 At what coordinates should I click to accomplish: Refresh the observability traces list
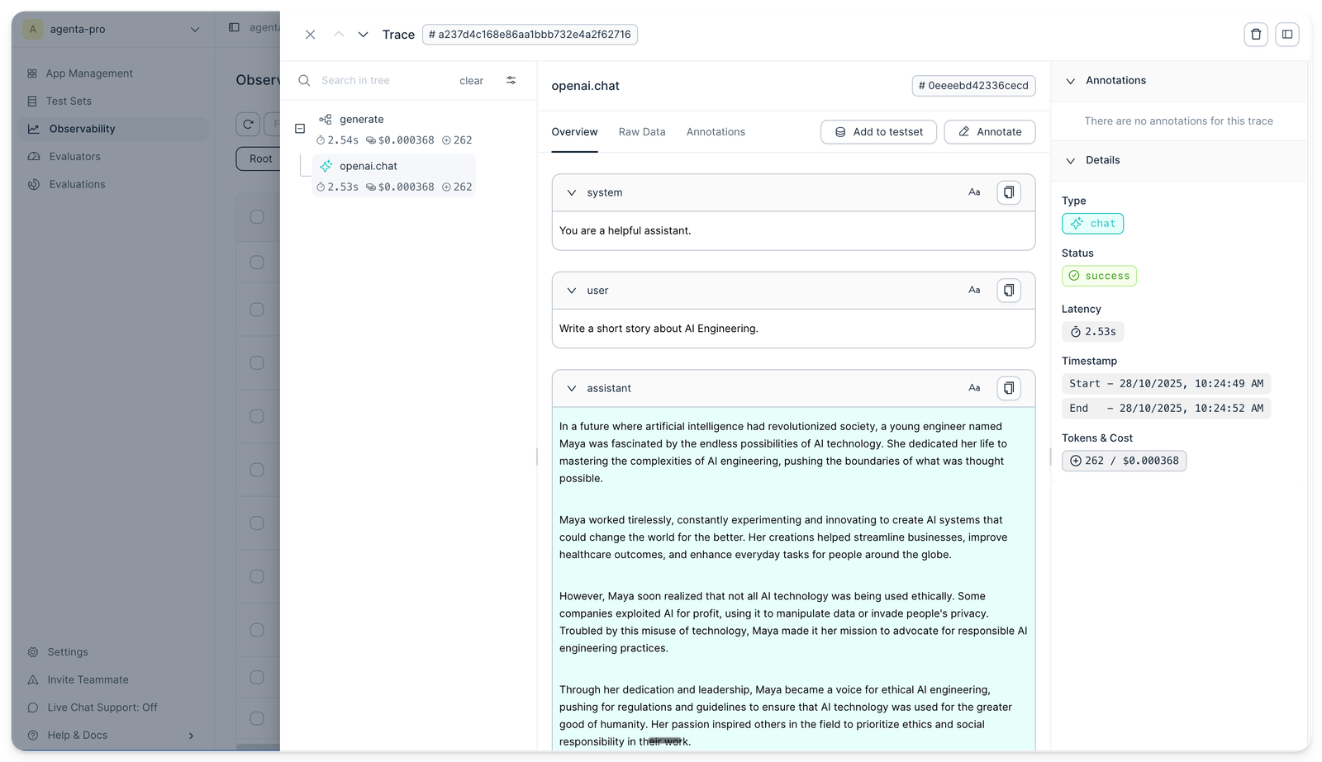pyautogui.click(x=248, y=124)
